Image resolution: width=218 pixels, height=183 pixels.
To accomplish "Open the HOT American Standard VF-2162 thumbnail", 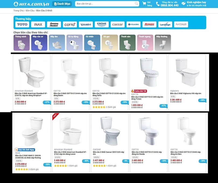I will 71,131.
